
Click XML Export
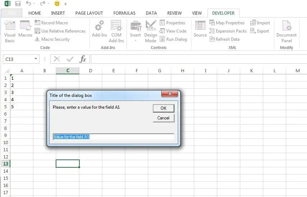point(260,31)
